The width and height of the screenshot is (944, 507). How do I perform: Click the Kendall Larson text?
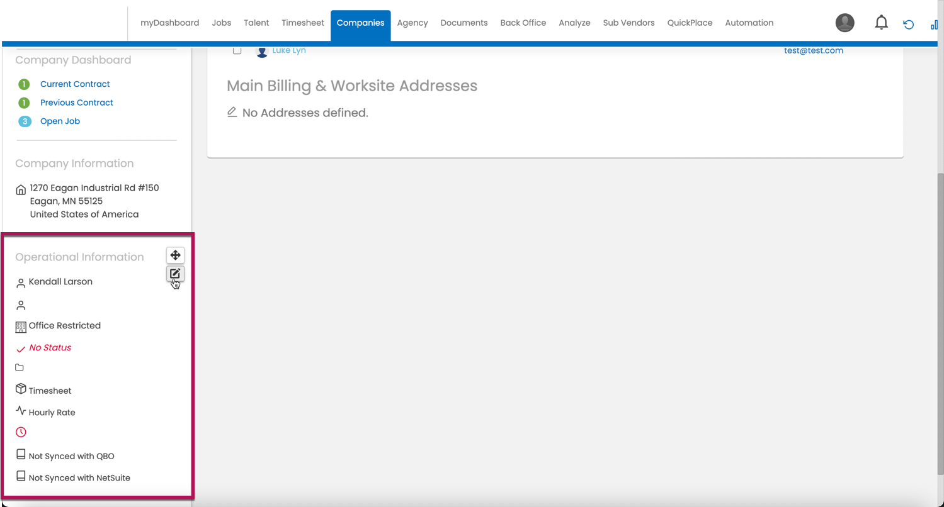tap(60, 282)
